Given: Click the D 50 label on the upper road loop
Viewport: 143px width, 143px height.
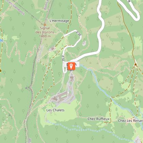Looking at the screenshot, I should pyautogui.click(x=79, y=34).
